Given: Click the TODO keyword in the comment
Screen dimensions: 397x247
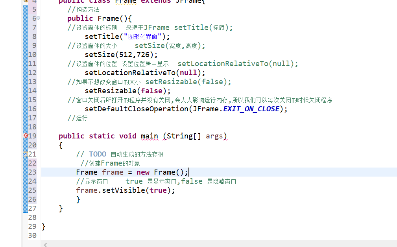Looking at the screenshot, I should [x=97, y=154].
